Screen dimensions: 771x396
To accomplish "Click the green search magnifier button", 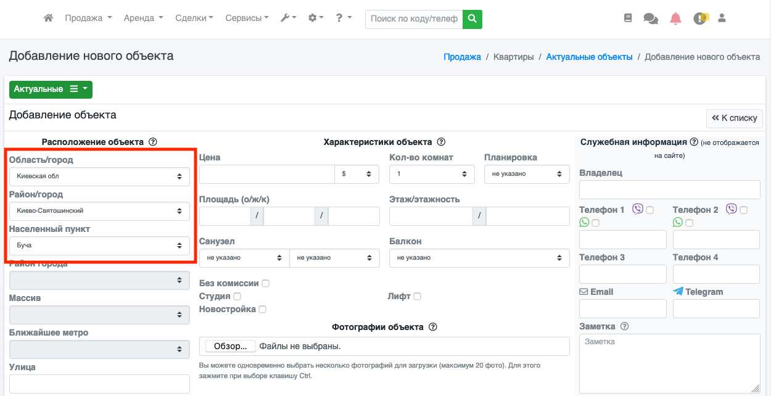I will coord(472,19).
